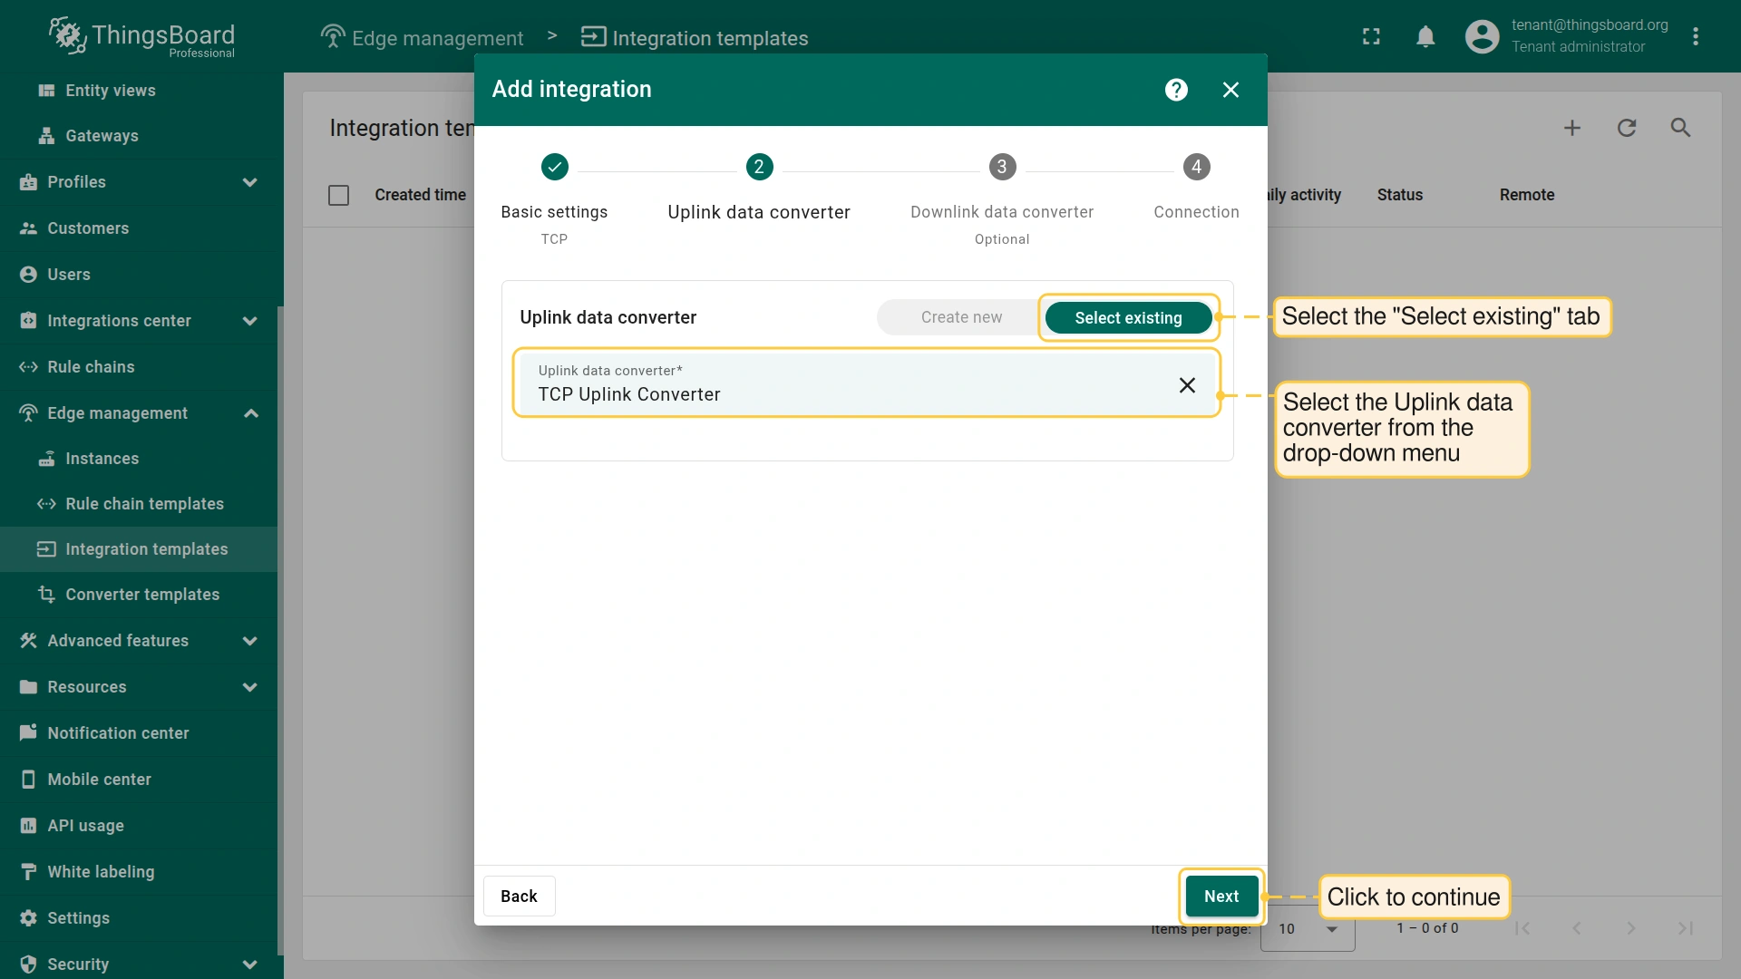Click the notifications bell icon
Image resolution: width=1741 pixels, height=979 pixels.
tap(1425, 36)
